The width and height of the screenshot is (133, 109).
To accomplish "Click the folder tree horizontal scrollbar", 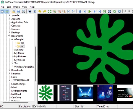I will pyautogui.click(x=15, y=103).
